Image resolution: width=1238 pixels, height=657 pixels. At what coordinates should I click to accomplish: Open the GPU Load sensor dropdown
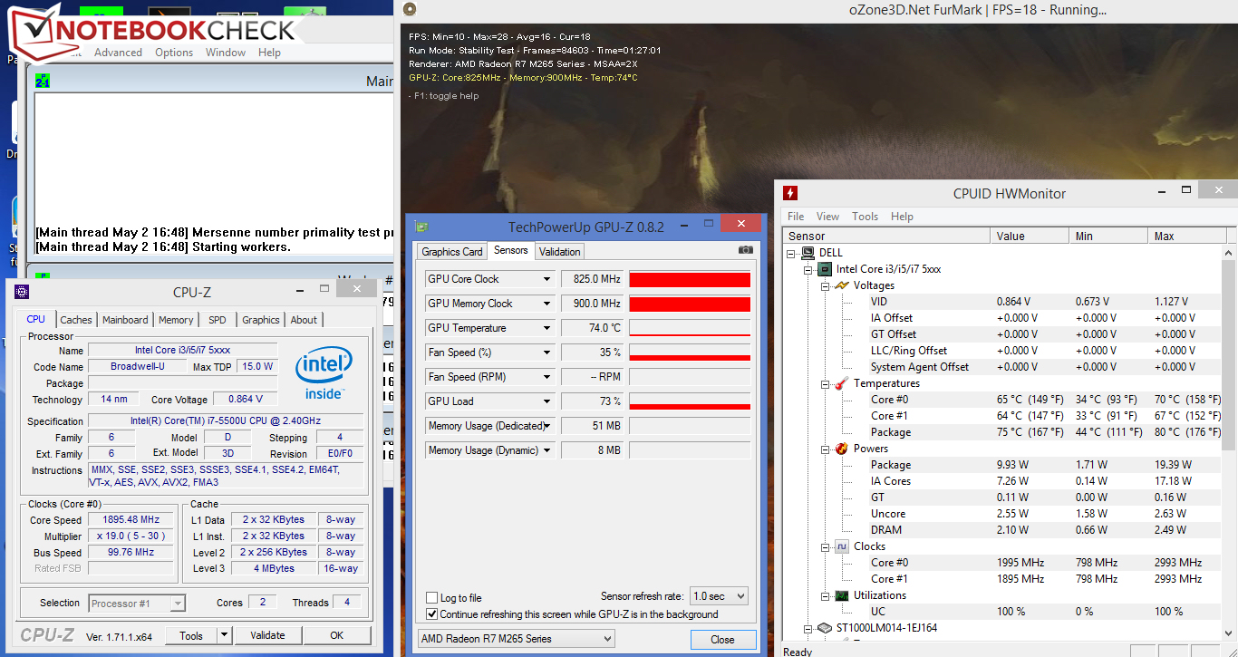click(x=546, y=401)
